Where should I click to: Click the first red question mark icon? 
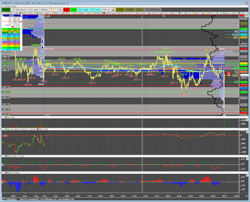(x=51, y=9)
